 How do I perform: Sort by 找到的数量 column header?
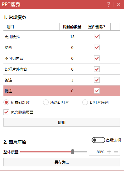click(72, 27)
